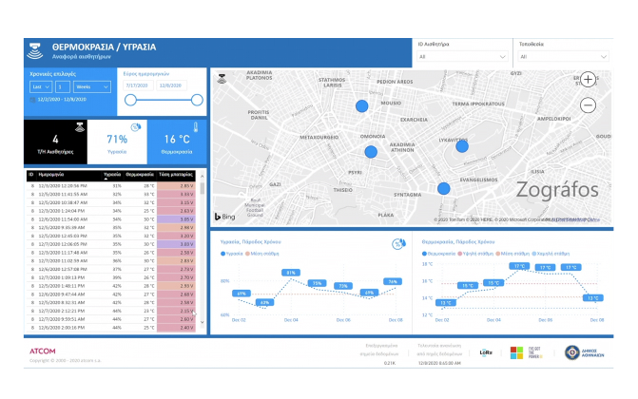Click the Bing logo on the map
Screen dimensions: 638x399
[x=225, y=217]
